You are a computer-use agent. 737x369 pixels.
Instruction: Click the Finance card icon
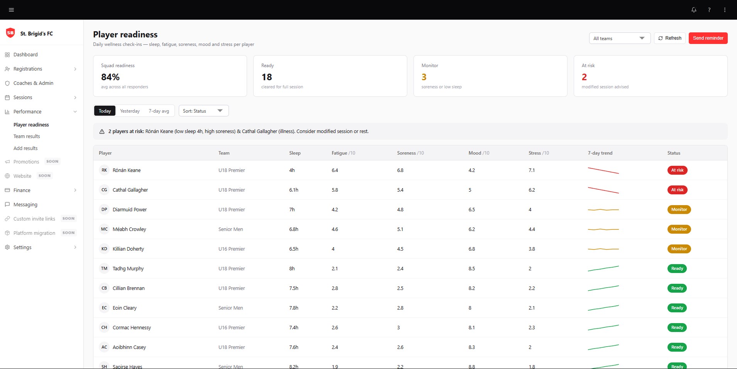coord(7,190)
